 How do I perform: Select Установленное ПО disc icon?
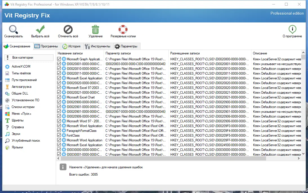[7, 100]
